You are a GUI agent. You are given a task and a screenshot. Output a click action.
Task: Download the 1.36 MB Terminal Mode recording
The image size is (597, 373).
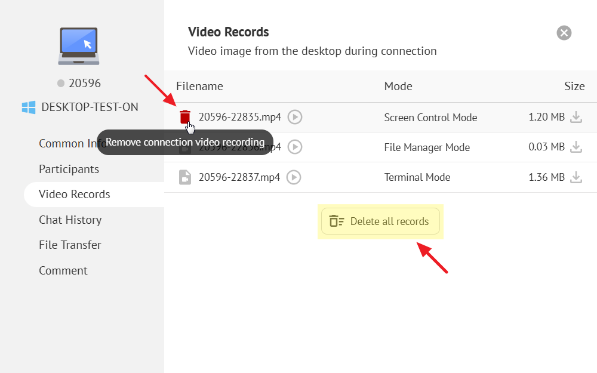pyautogui.click(x=576, y=177)
